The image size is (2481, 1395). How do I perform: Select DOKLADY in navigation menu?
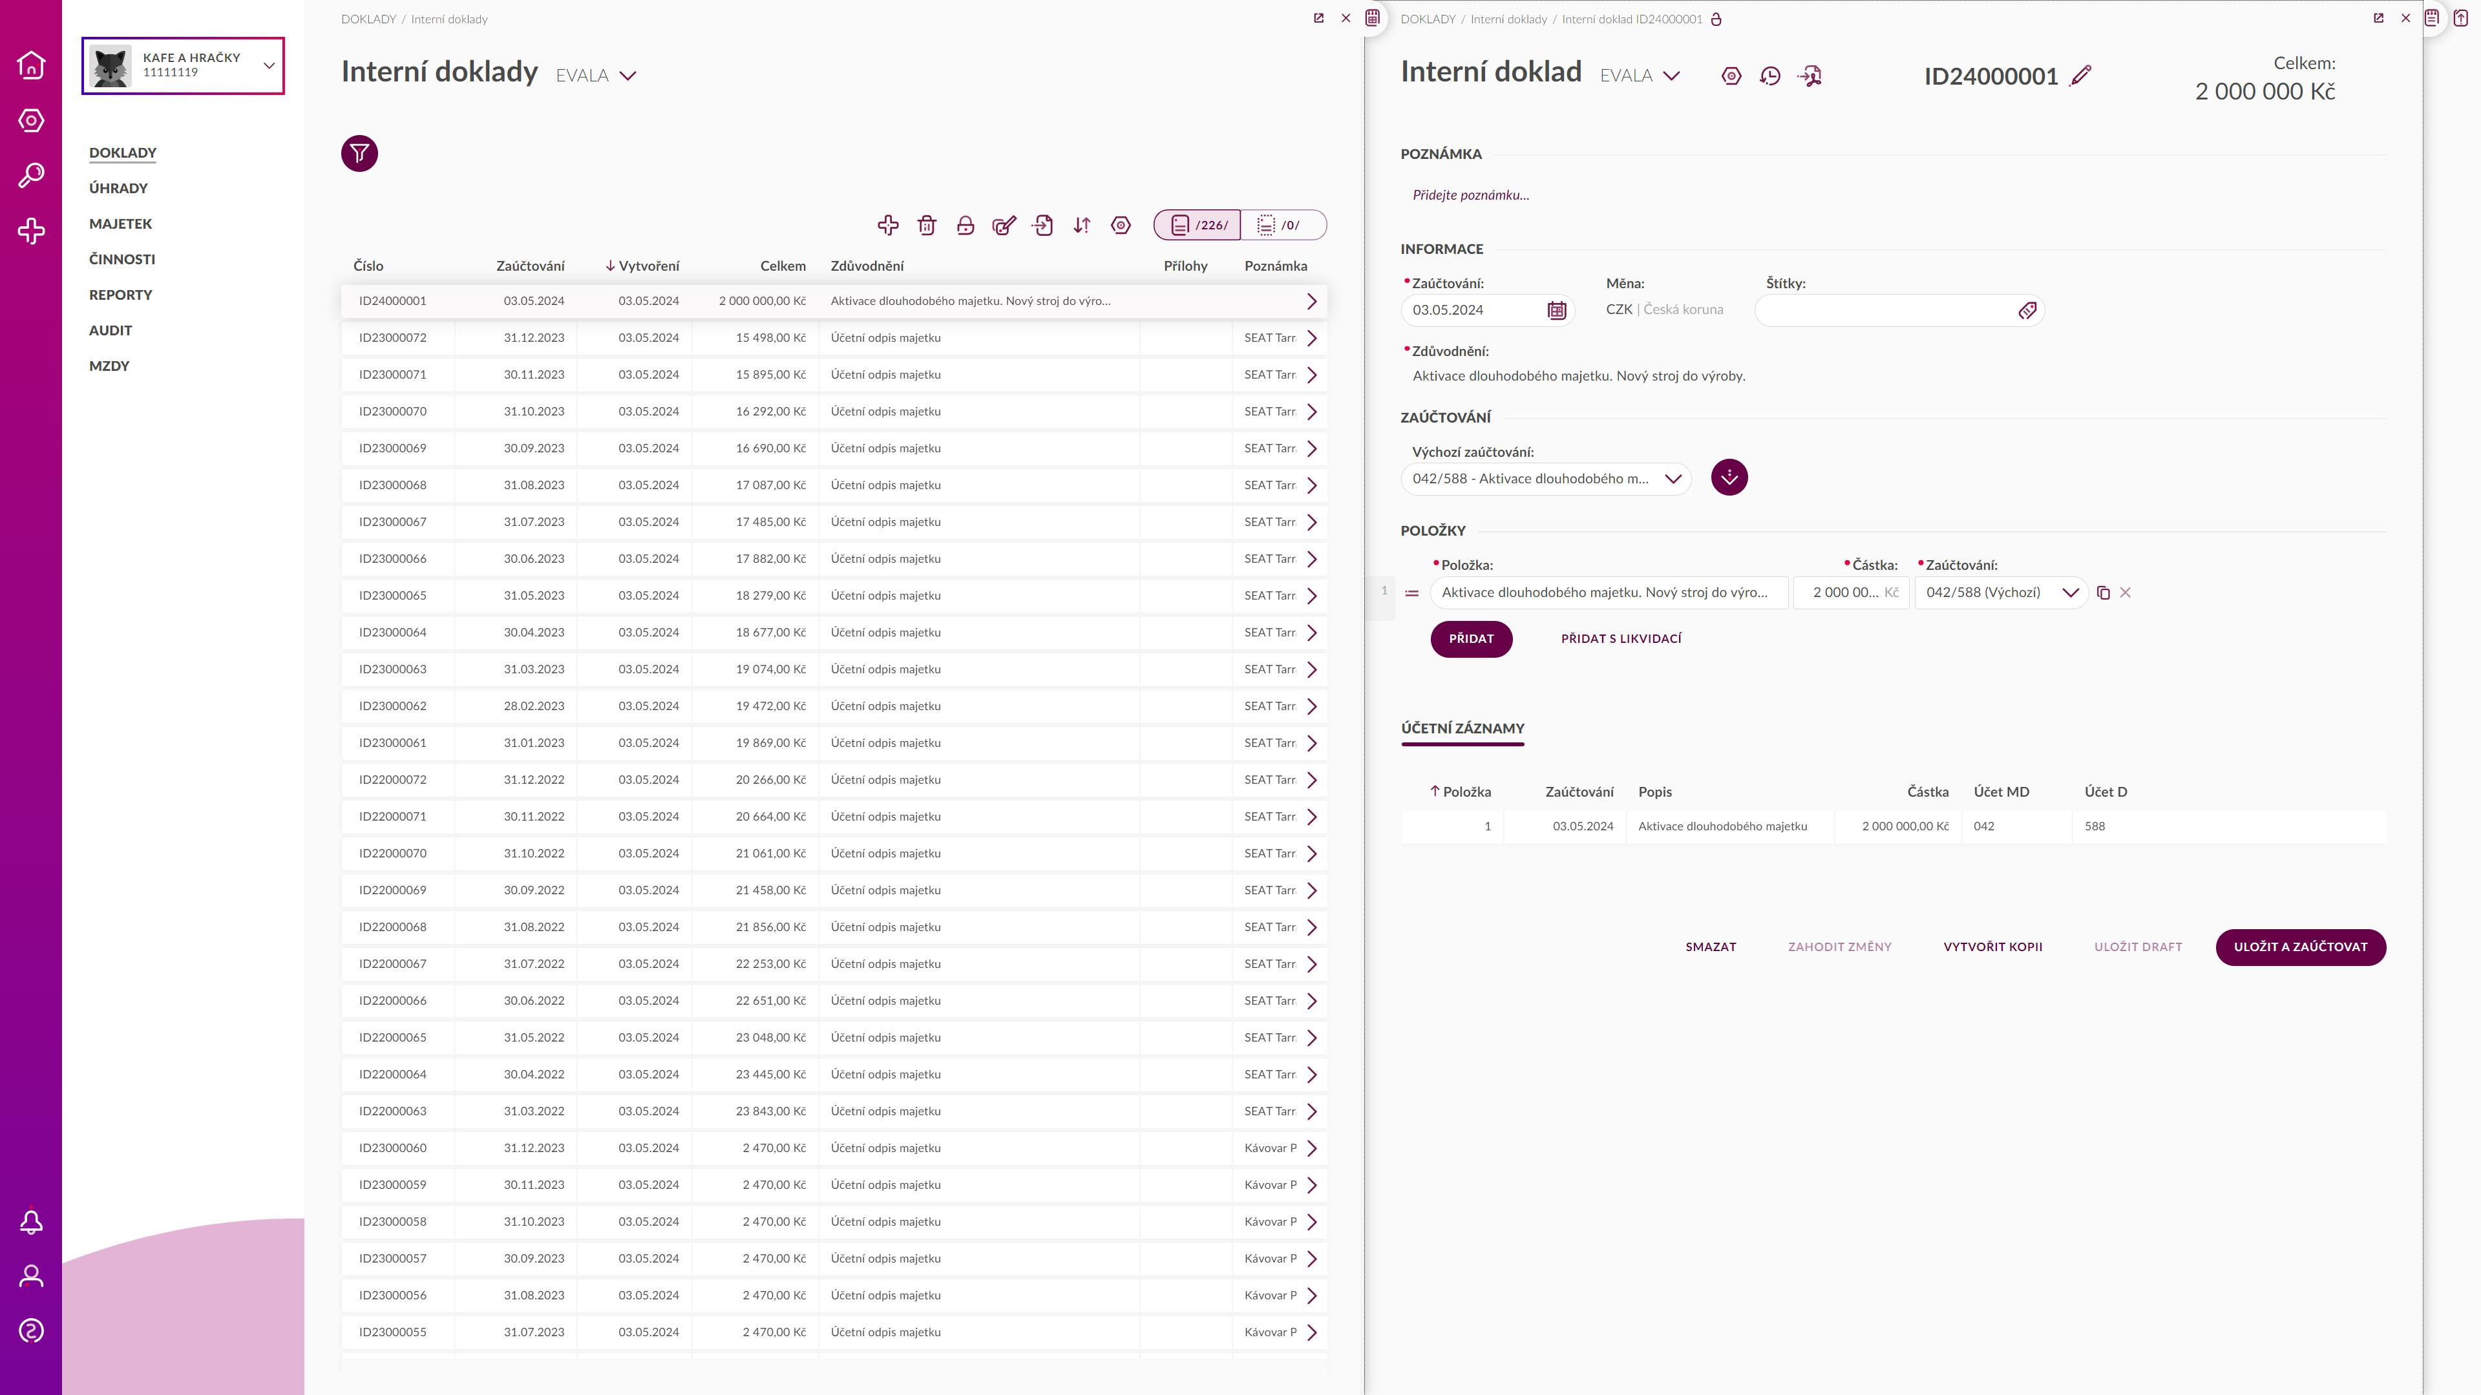coord(122,153)
